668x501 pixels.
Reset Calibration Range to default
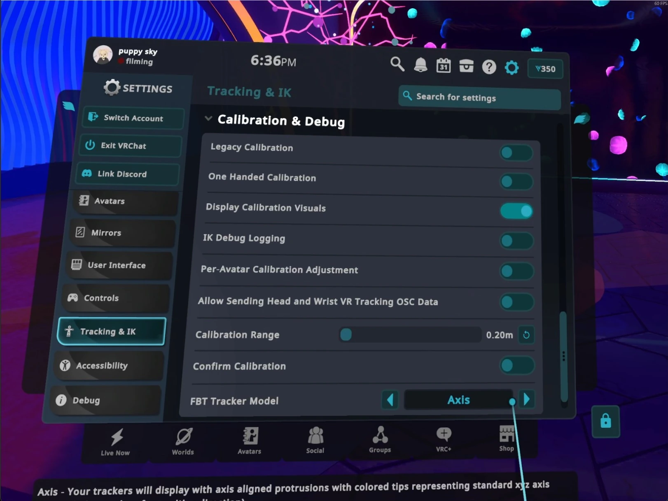pyautogui.click(x=526, y=335)
